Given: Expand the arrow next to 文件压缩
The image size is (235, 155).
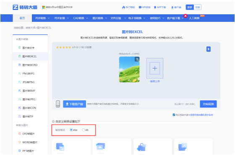Looking at the screenshot, I should 125,18.
